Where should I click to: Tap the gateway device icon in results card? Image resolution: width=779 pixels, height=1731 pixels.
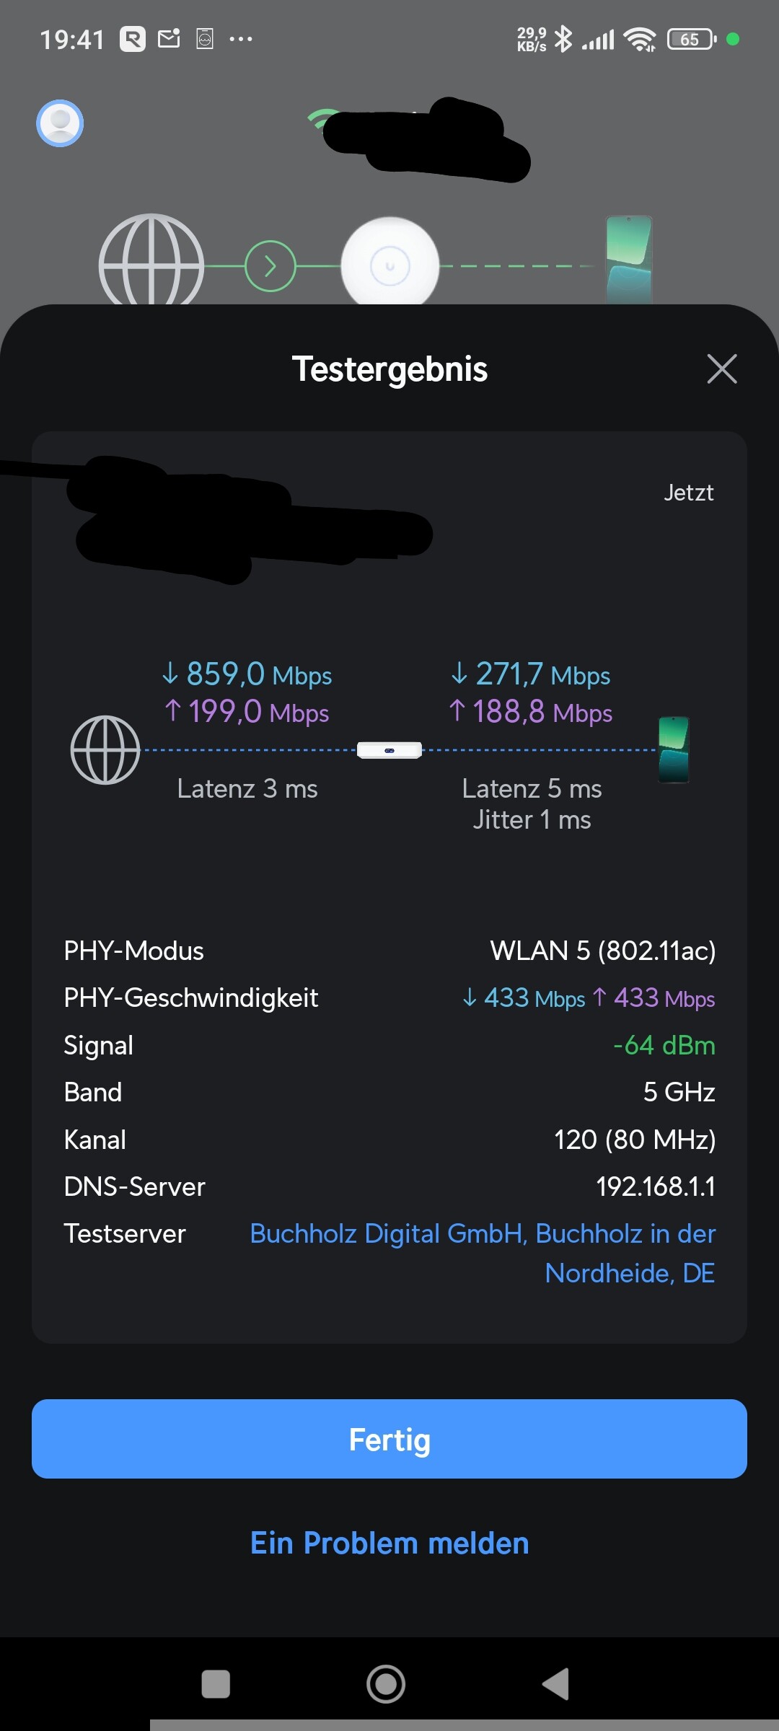tap(389, 750)
